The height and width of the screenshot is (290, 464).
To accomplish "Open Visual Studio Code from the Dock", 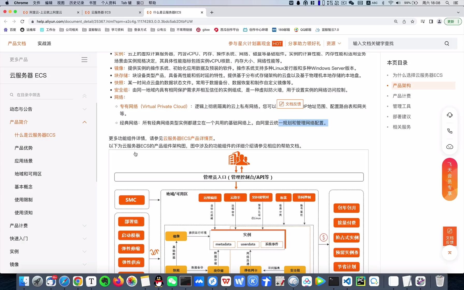I will [x=347, y=281].
